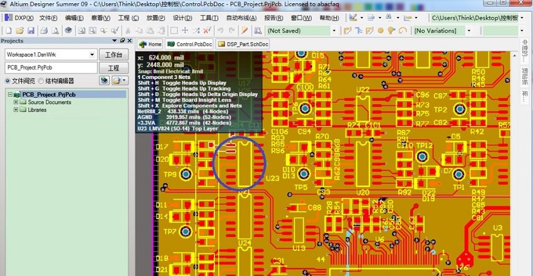533x276 pixels.
Task: Save the active document with the floppy icon
Action: point(31,31)
